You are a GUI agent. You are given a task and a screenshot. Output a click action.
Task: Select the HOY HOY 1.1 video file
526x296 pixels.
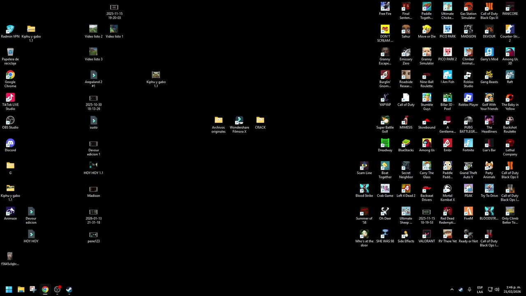[93, 168]
